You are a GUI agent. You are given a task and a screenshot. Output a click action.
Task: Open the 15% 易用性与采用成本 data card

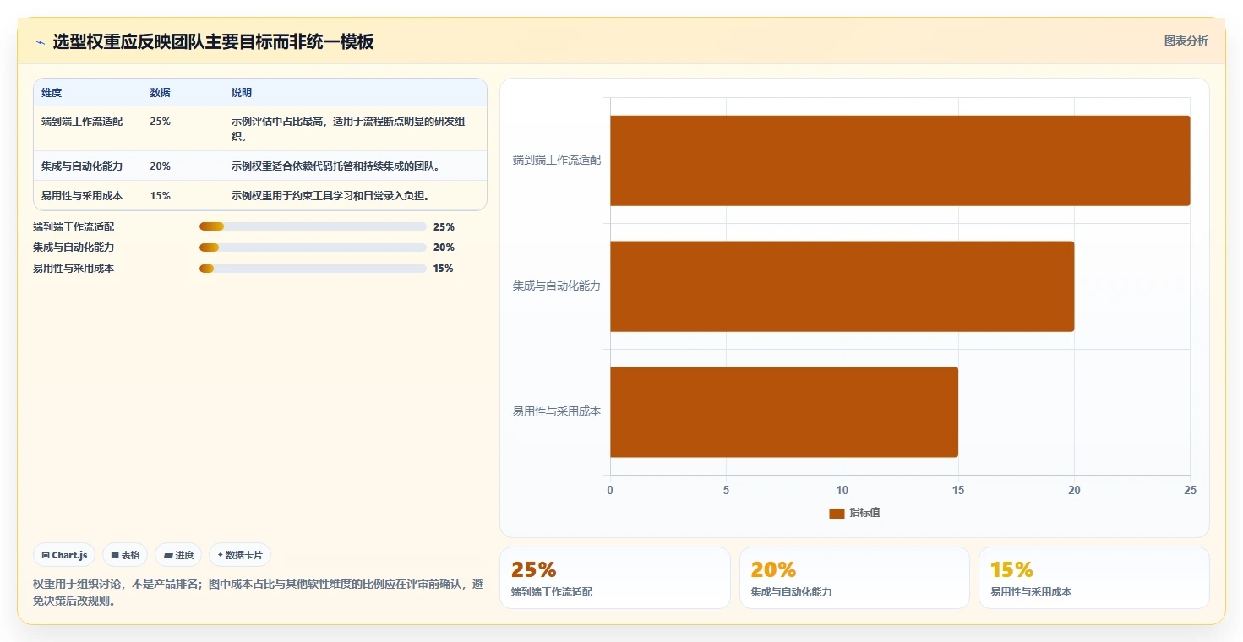click(x=1094, y=578)
